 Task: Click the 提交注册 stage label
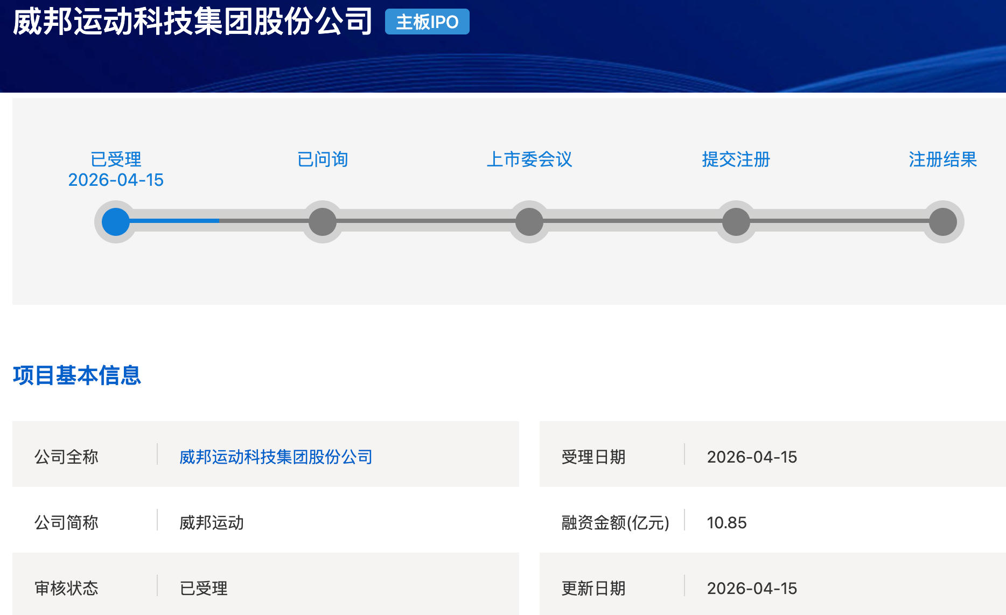pos(736,159)
